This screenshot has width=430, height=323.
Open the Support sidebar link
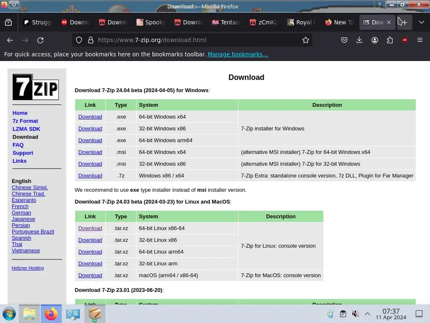coord(23,153)
